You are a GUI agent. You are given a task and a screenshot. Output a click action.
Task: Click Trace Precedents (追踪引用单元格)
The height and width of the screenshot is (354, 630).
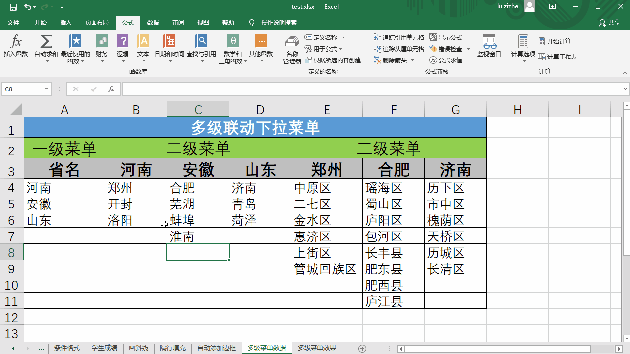pos(399,37)
